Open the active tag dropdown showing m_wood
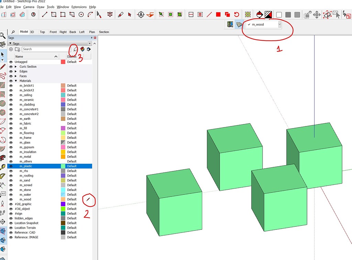The image size is (352, 260). point(279,24)
